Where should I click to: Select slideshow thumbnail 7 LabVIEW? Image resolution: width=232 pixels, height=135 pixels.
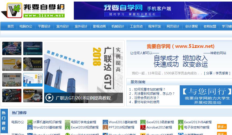(x=12, y=95)
